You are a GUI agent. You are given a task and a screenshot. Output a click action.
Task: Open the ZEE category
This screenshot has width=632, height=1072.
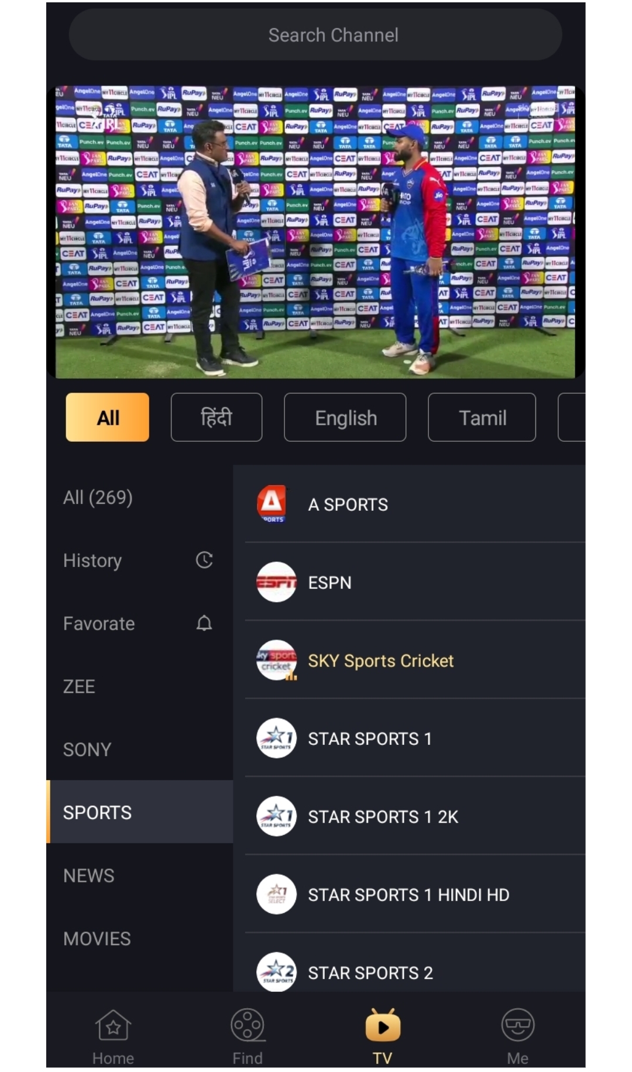(79, 686)
